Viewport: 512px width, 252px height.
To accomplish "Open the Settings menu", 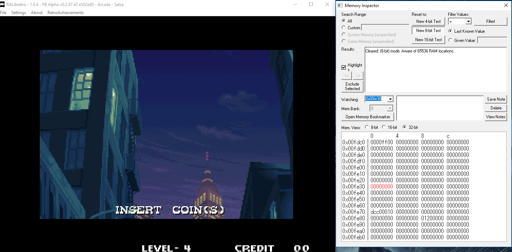I will 19,13.
